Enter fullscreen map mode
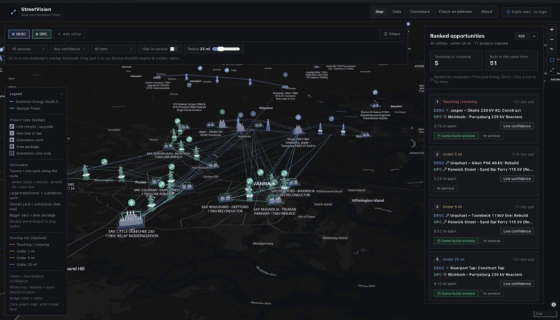This screenshot has height=320, width=560. click(x=552, y=70)
